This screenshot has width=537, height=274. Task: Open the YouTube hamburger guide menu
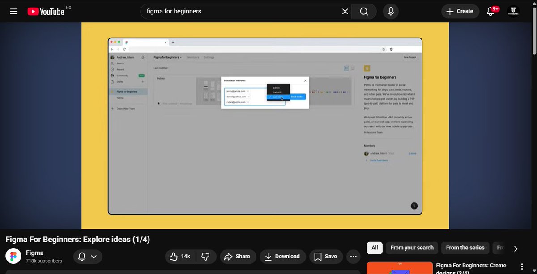13,11
